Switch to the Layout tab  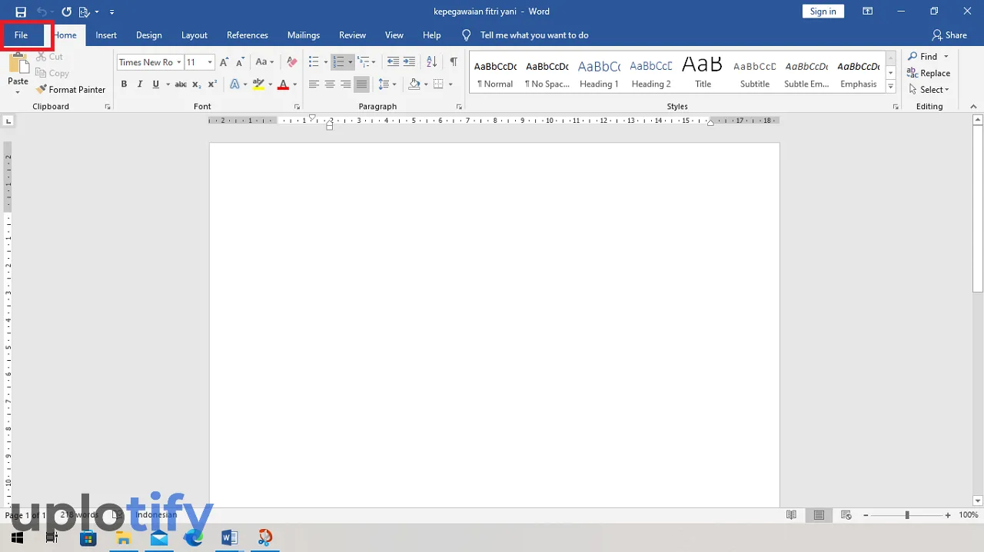tap(194, 35)
